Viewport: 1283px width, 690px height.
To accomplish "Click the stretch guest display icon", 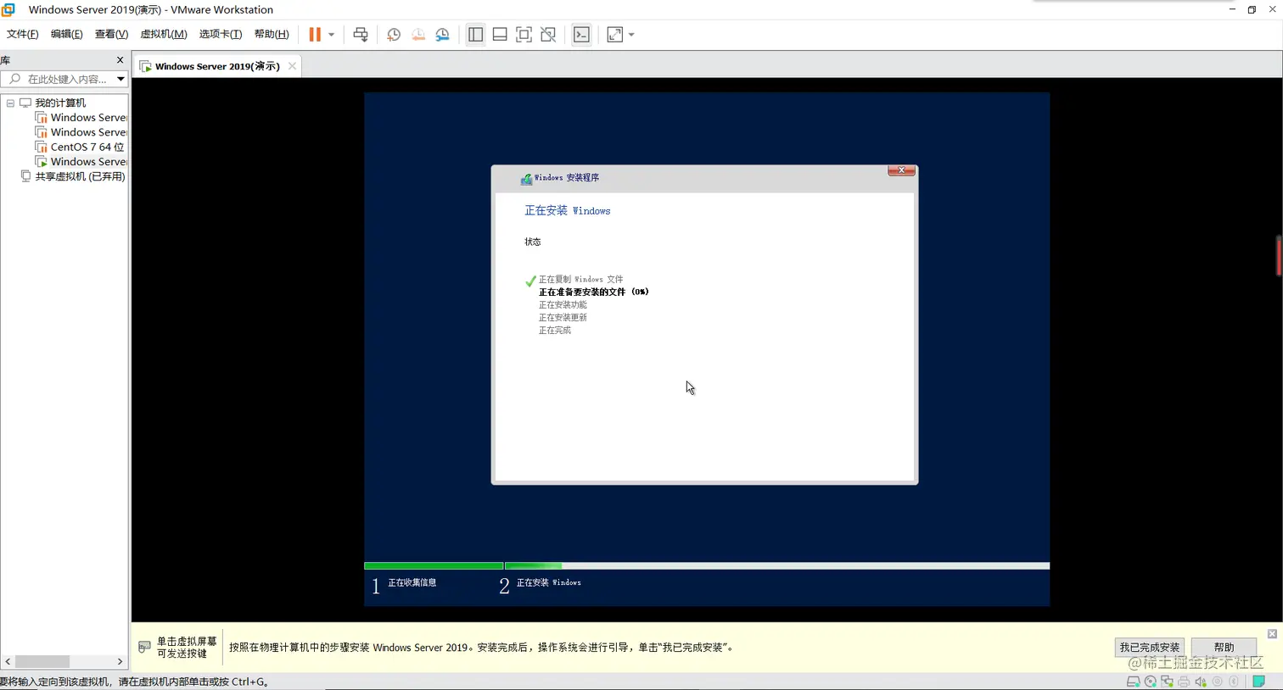I will pos(615,35).
